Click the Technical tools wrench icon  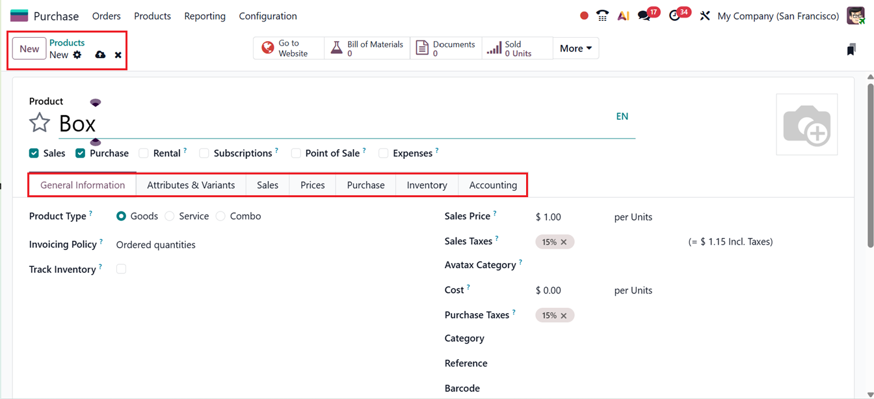pyautogui.click(x=705, y=14)
